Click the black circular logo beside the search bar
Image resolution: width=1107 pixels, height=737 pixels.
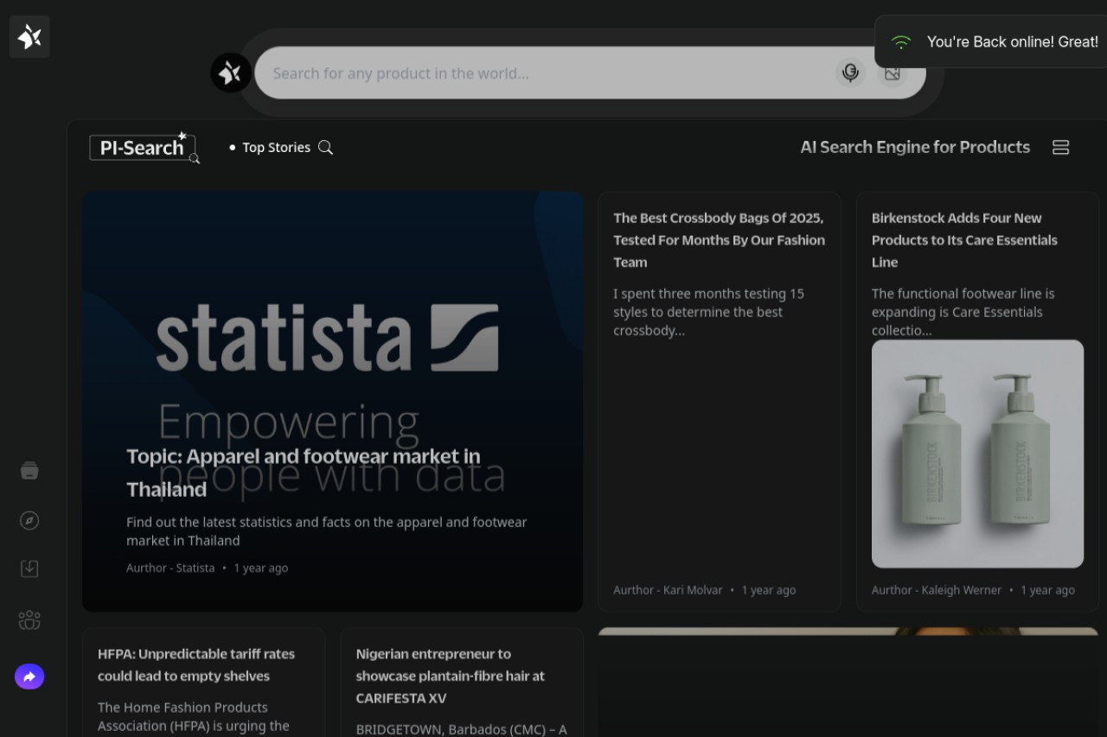pos(231,73)
